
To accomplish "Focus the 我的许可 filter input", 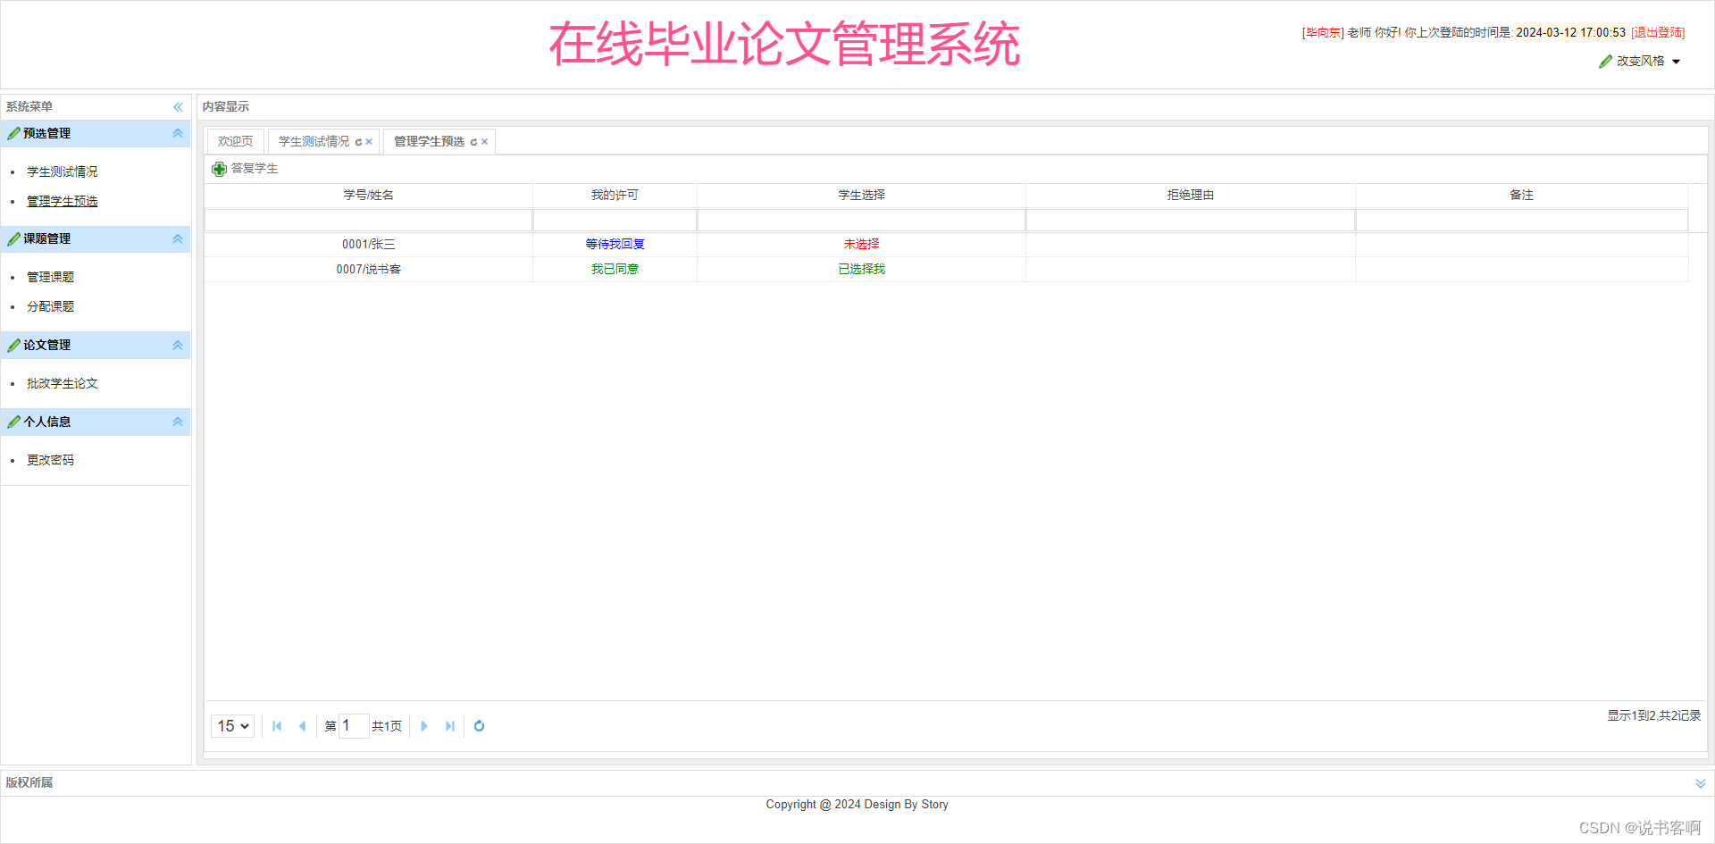I will pyautogui.click(x=615, y=221).
